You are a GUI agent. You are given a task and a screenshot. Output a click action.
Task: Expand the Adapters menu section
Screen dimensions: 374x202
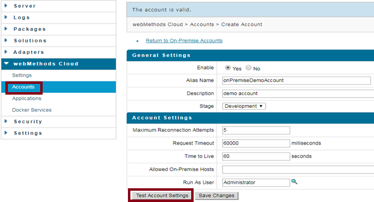[x=59, y=52]
